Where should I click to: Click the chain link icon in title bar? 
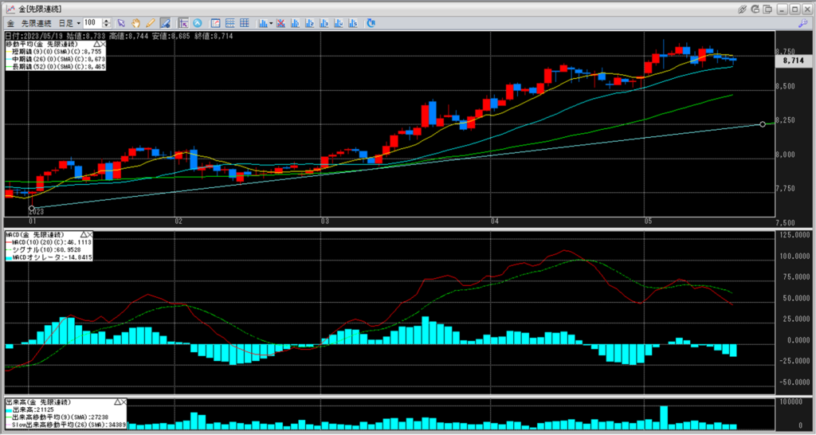[743, 8]
